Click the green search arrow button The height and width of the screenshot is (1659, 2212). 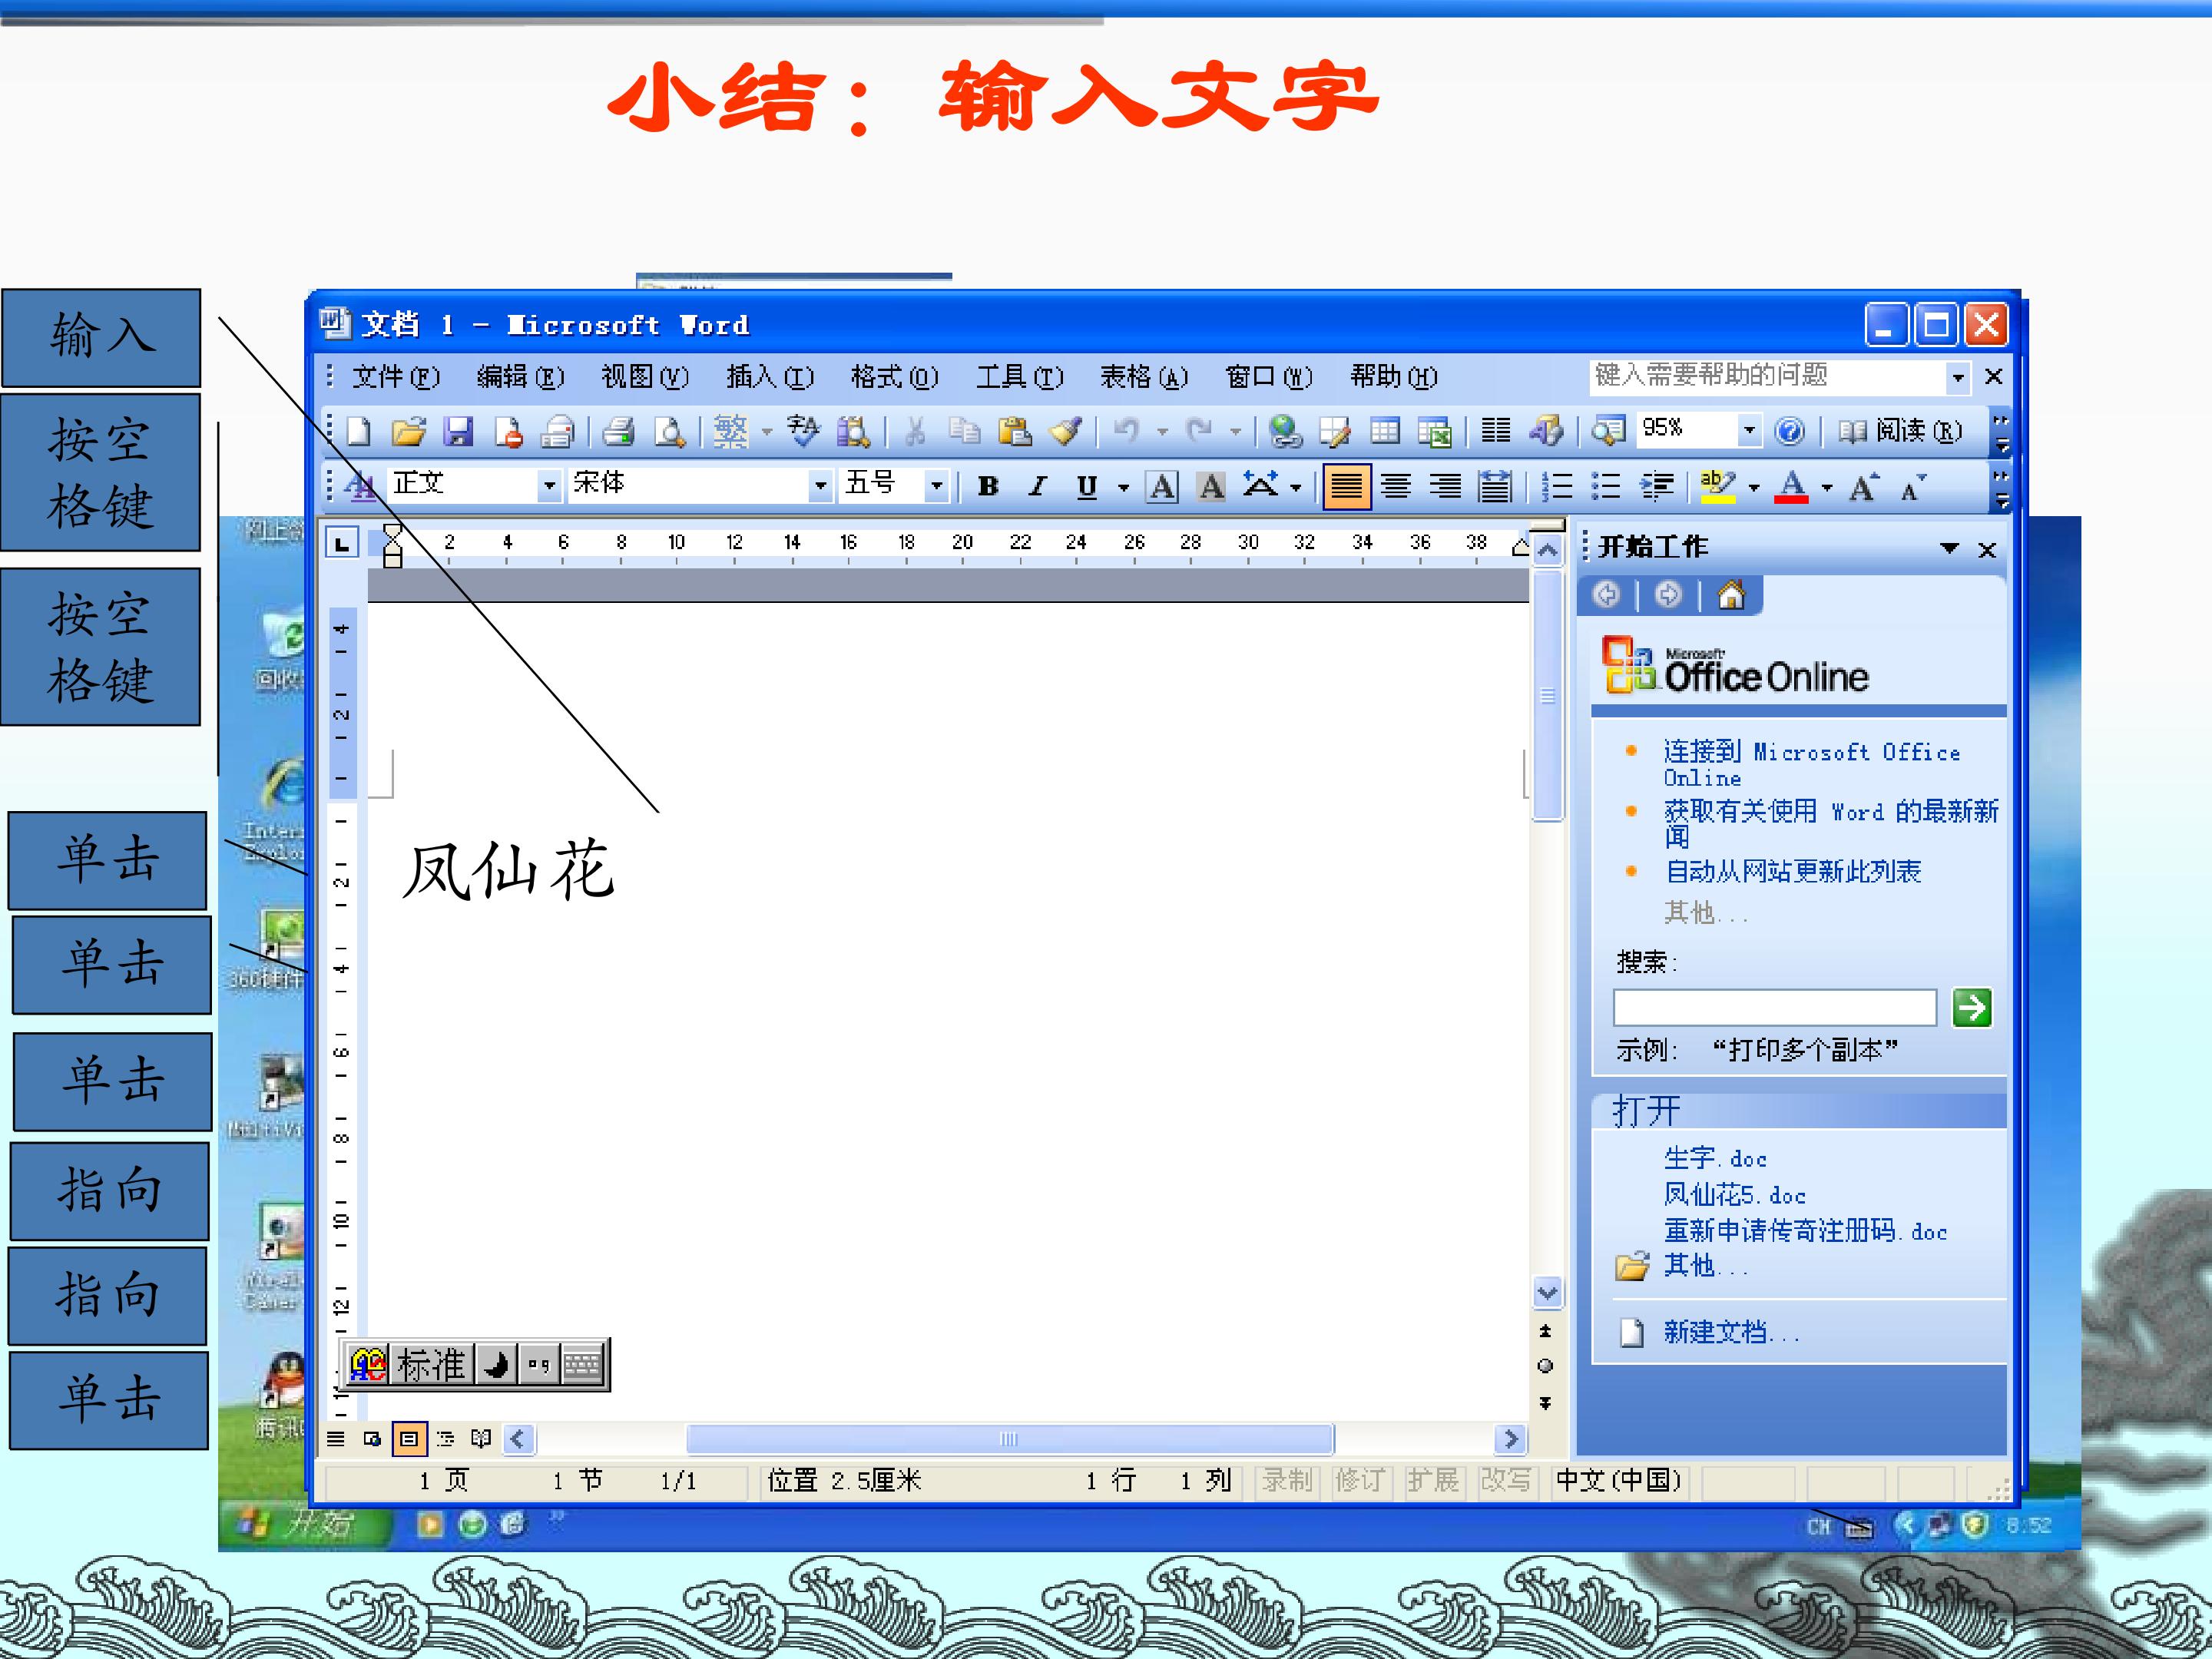point(1971,1007)
